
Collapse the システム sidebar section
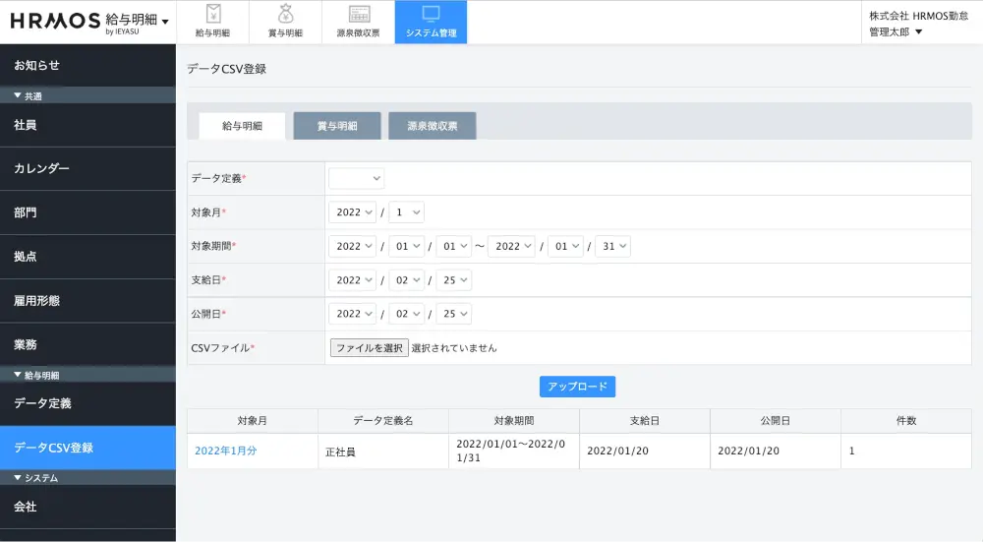(x=87, y=478)
